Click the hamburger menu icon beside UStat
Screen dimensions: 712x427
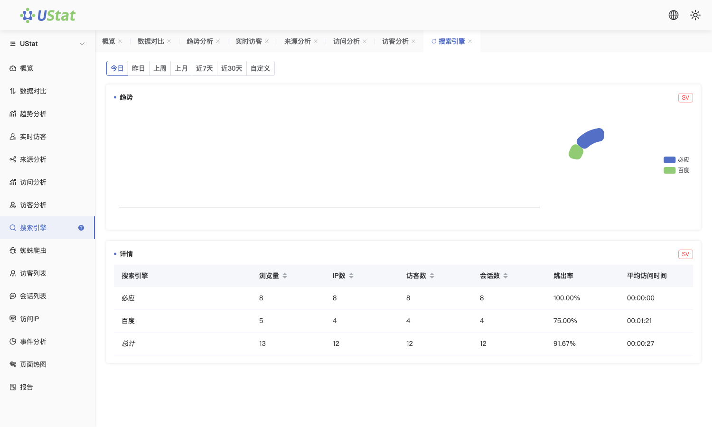13,44
